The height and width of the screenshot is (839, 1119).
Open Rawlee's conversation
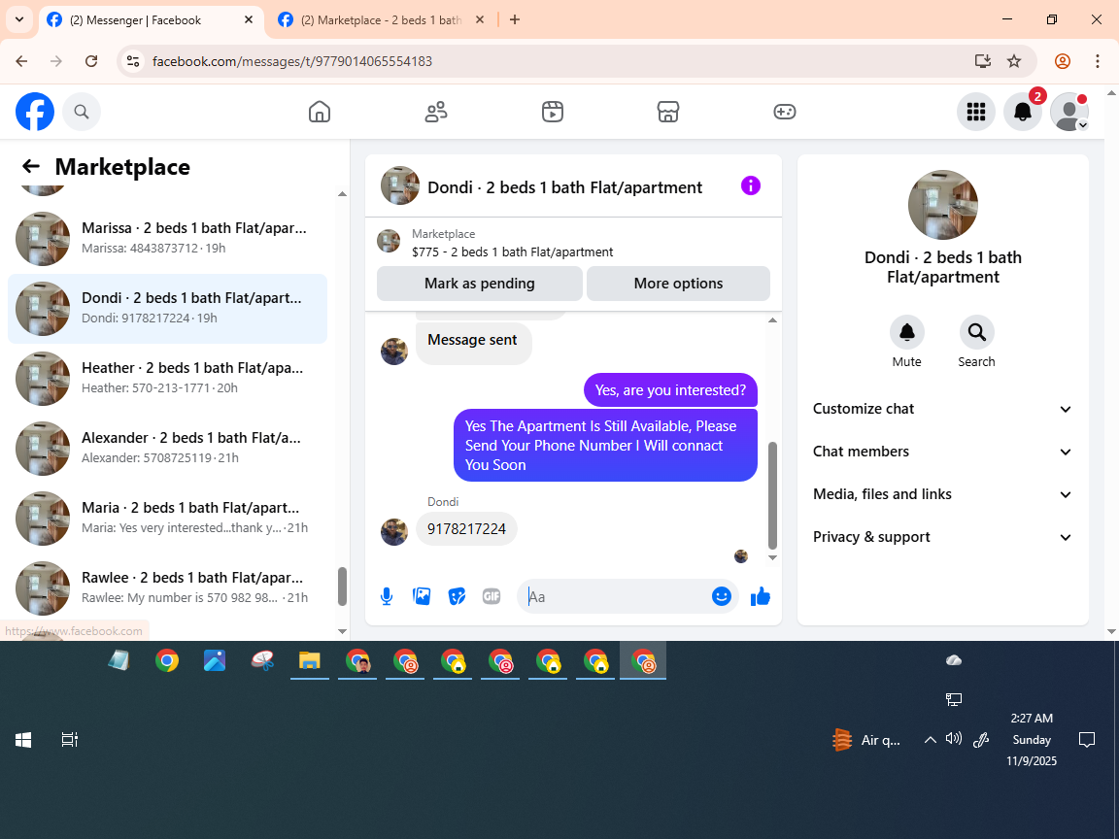[168, 587]
